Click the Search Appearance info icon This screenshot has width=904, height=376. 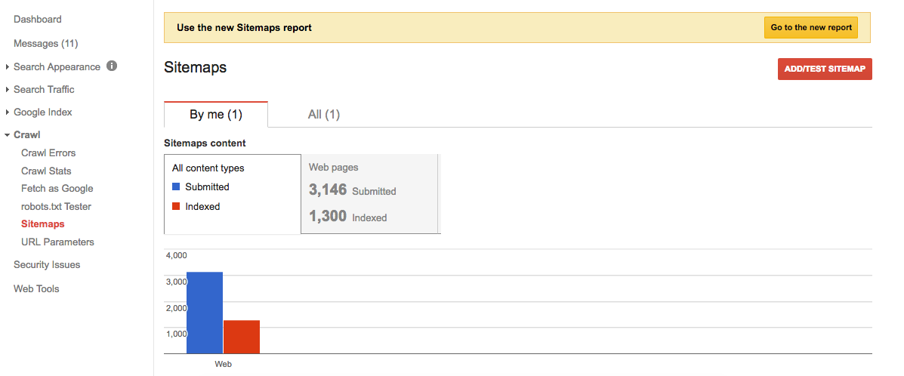point(112,66)
